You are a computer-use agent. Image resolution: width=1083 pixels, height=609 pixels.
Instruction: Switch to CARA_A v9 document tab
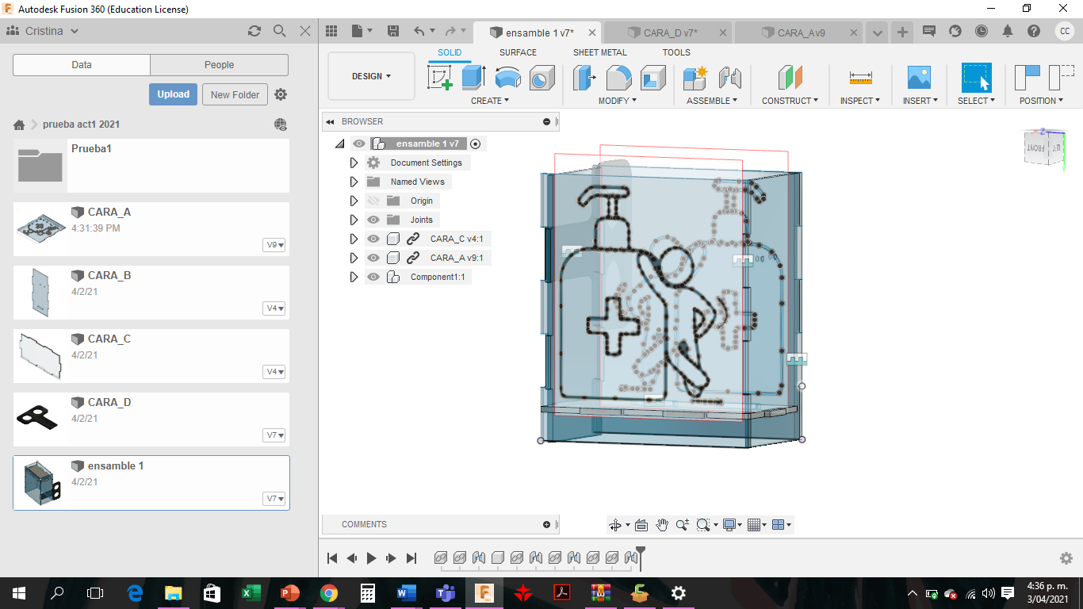click(800, 33)
